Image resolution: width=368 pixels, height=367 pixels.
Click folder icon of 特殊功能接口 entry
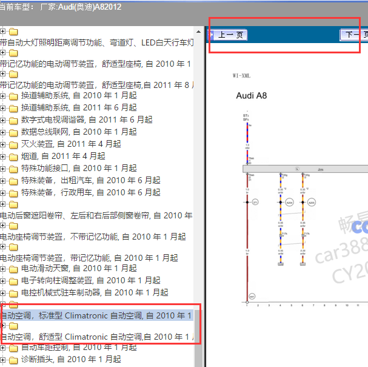(13, 169)
